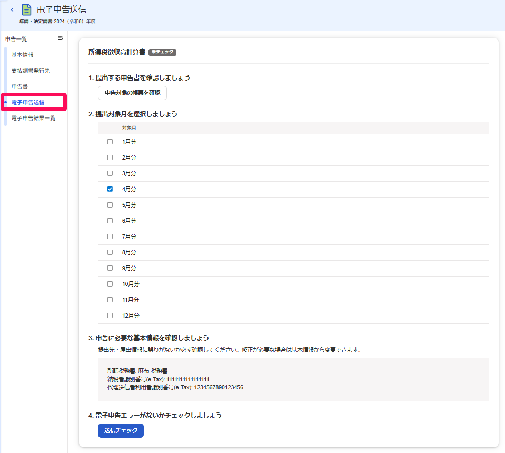Viewport: 505px width, 453px height.
Task: Click the 納税者識別番号(e-Tax) line
Action: 159,379
